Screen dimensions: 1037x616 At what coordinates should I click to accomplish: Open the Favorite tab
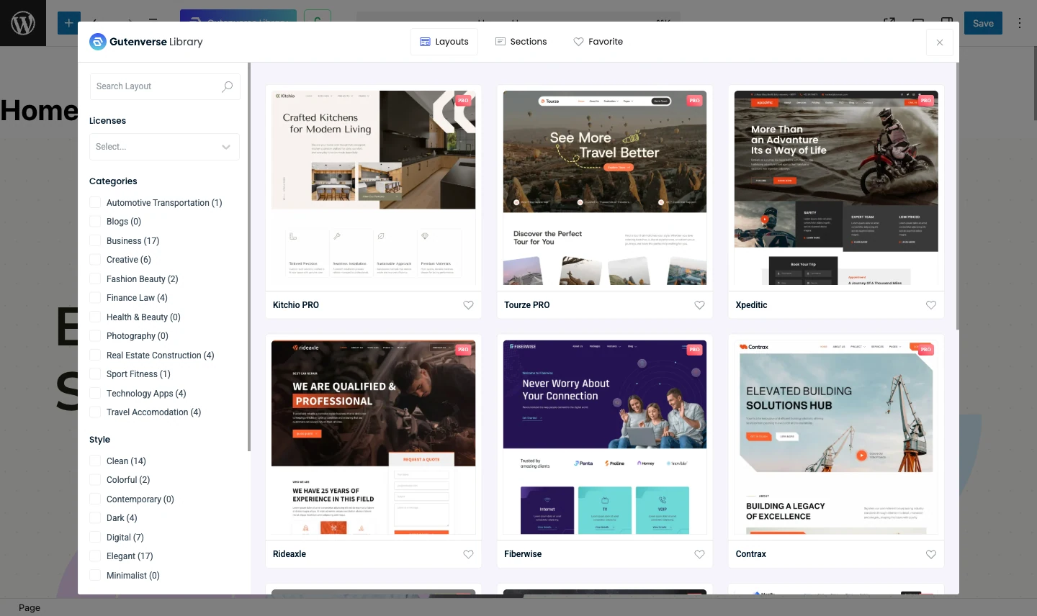coord(598,42)
